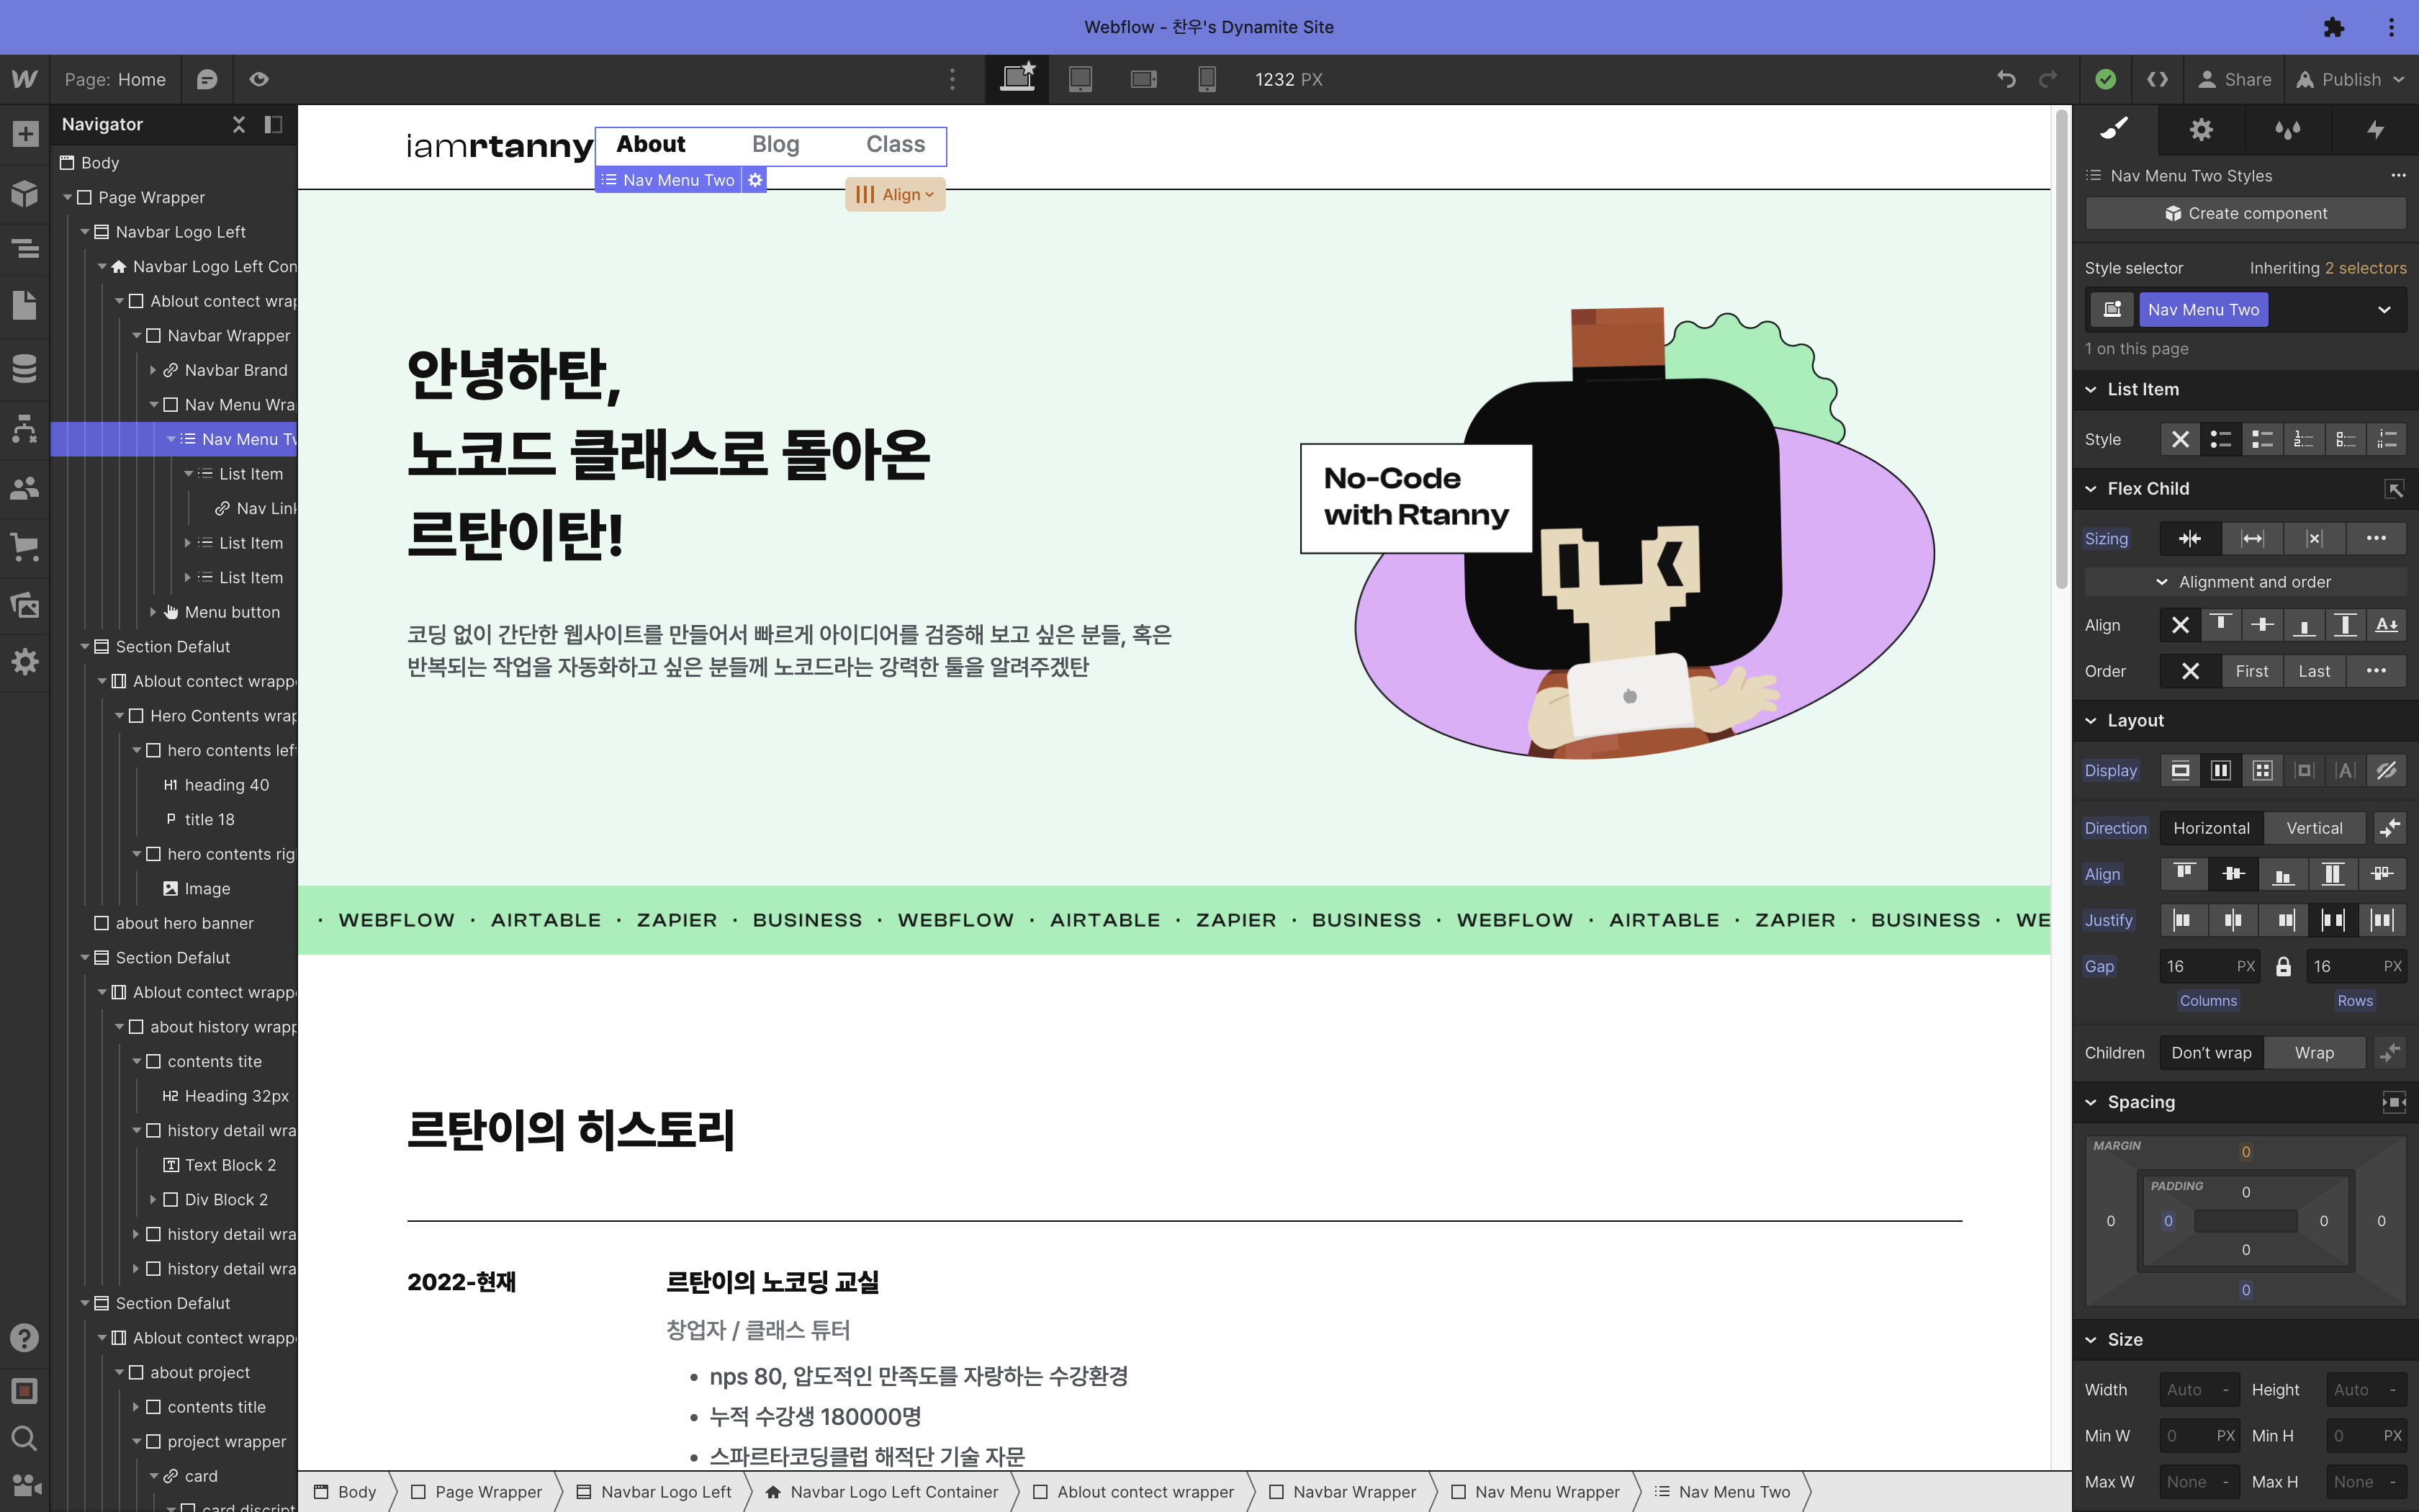Select Vertical direction
The height and width of the screenshot is (1512, 2419).
tap(2314, 828)
